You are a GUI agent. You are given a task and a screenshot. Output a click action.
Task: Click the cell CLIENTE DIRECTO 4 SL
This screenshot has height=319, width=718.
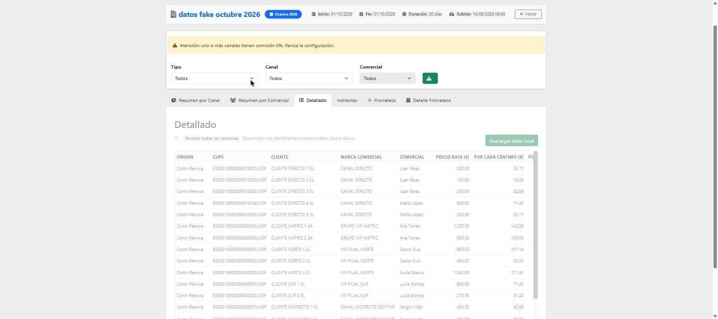[x=293, y=203]
